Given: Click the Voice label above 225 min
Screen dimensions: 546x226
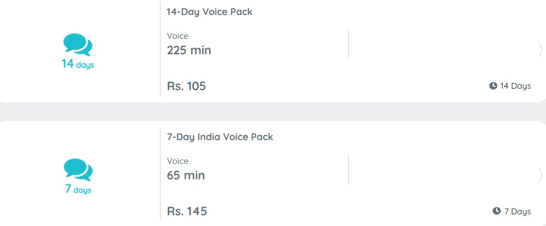Looking at the screenshot, I should (x=177, y=36).
